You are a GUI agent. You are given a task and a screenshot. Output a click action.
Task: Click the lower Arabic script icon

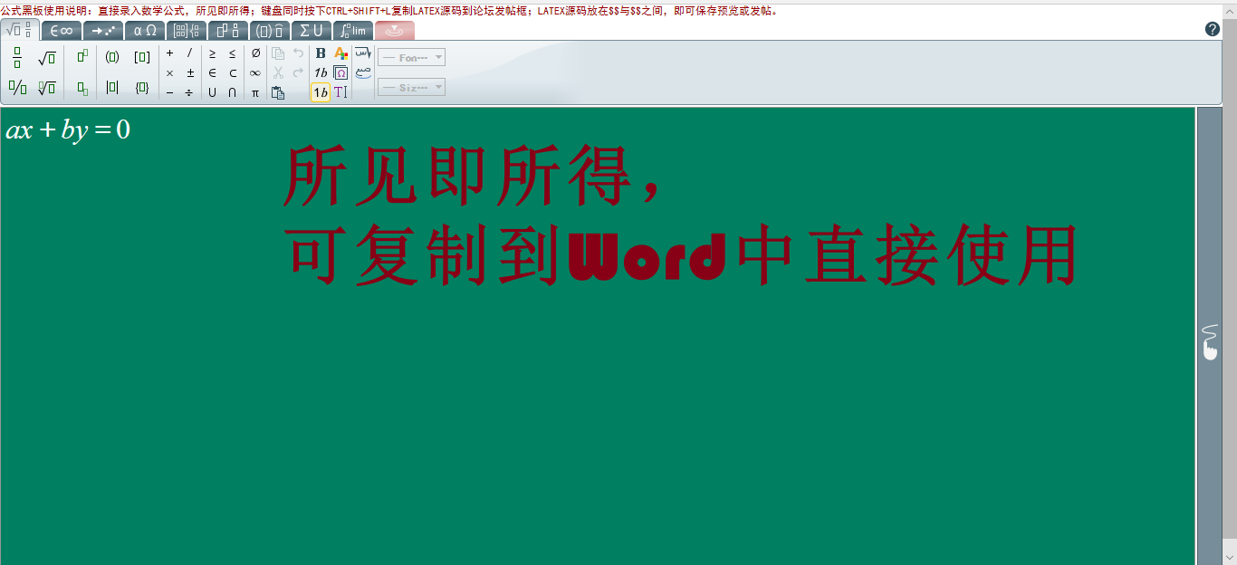pyautogui.click(x=362, y=72)
